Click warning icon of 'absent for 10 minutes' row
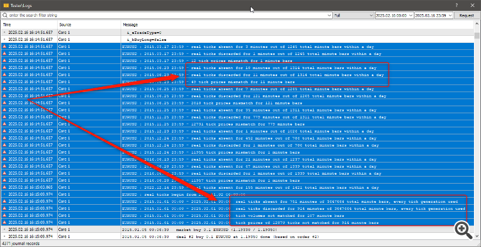Screen dimensions: 481x247 [4, 68]
